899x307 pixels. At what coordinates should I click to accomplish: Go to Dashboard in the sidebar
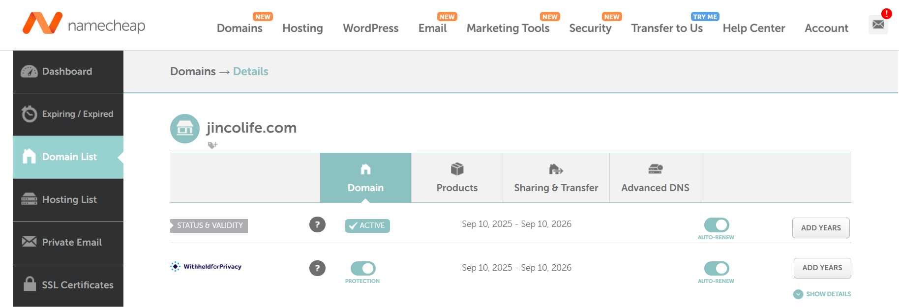[x=68, y=72]
